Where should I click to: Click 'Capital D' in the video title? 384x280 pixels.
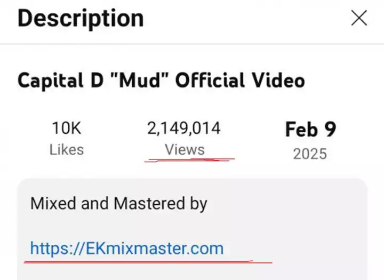60,81
